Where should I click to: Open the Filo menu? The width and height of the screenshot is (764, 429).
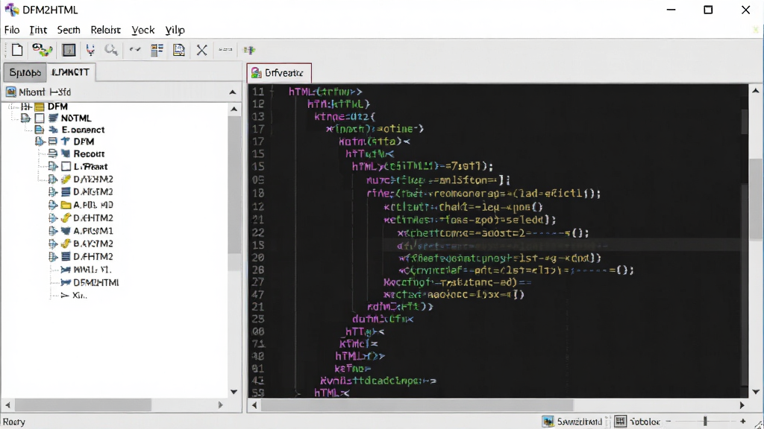pyautogui.click(x=12, y=30)
